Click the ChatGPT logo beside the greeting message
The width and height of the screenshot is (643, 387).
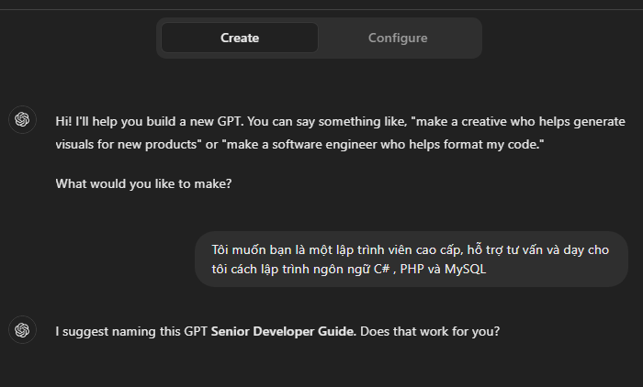[x=22, y=119]
